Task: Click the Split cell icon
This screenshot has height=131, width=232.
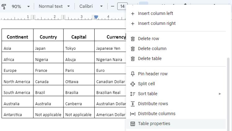Action: click(x=133, y=84)
